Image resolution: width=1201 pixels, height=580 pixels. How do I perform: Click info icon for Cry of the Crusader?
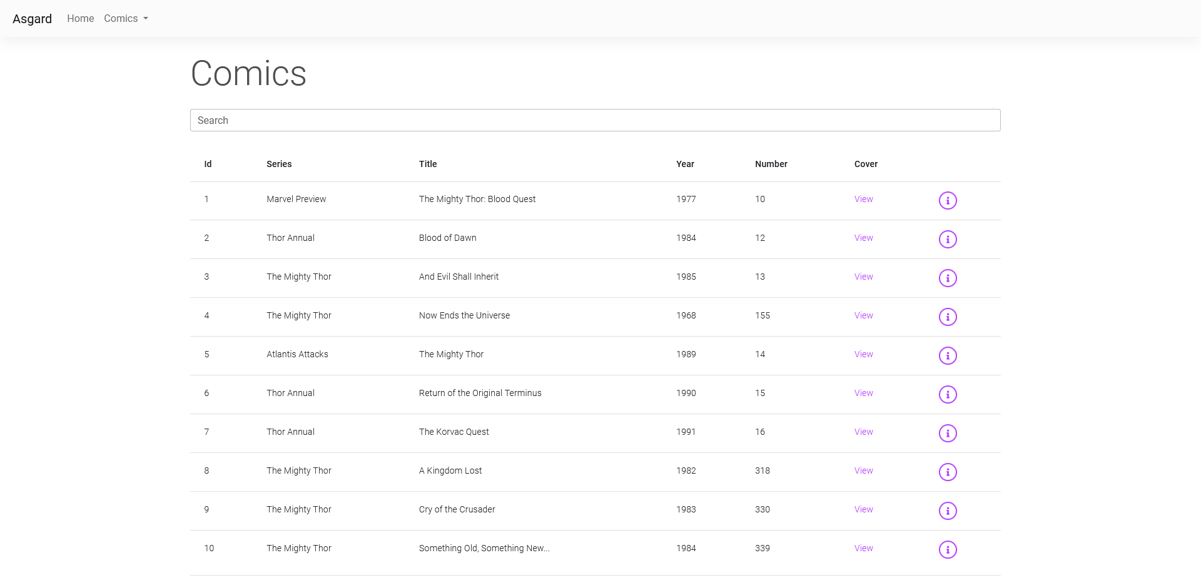click(948, 511)
